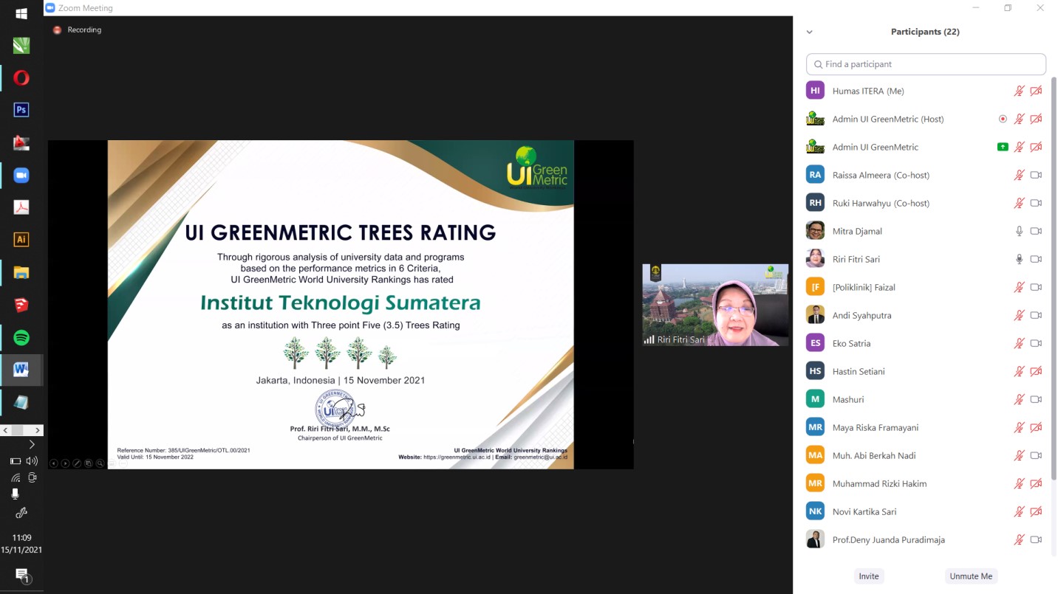
Task: Open Adobe Acrobat PDF taskbar icon
Action: pyautogui.click(x=21, y=207)
